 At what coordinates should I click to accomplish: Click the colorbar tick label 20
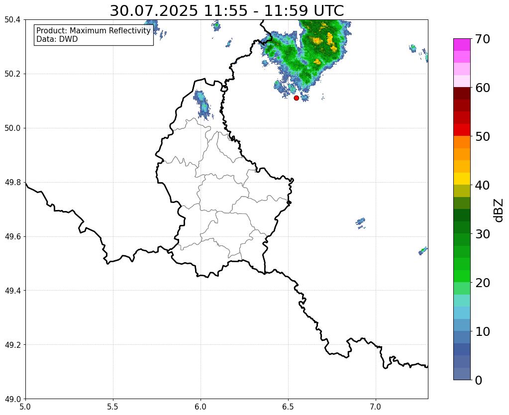pos(483,283)
